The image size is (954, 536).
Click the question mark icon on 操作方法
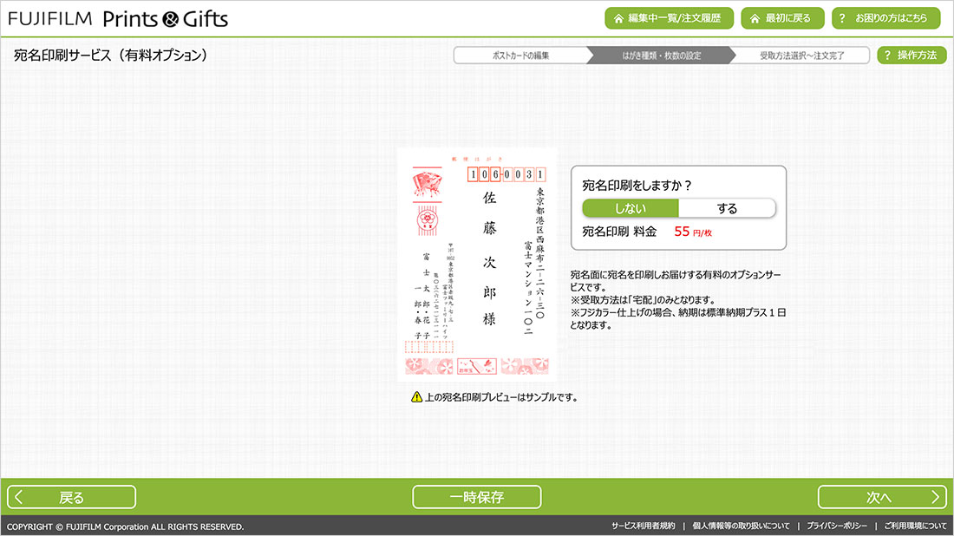pos(887,56)
